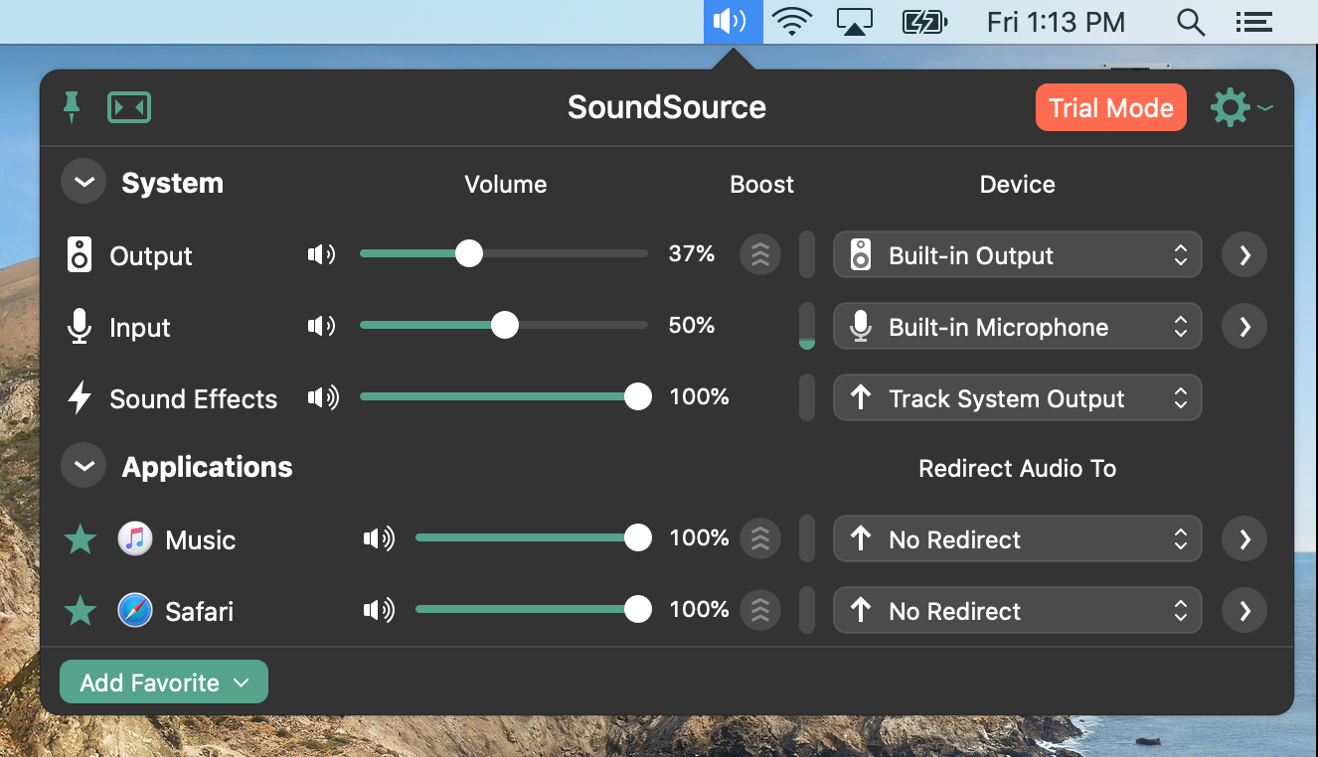
Task: Adjust the Output volume slider
Action: [x=504, y=254]
